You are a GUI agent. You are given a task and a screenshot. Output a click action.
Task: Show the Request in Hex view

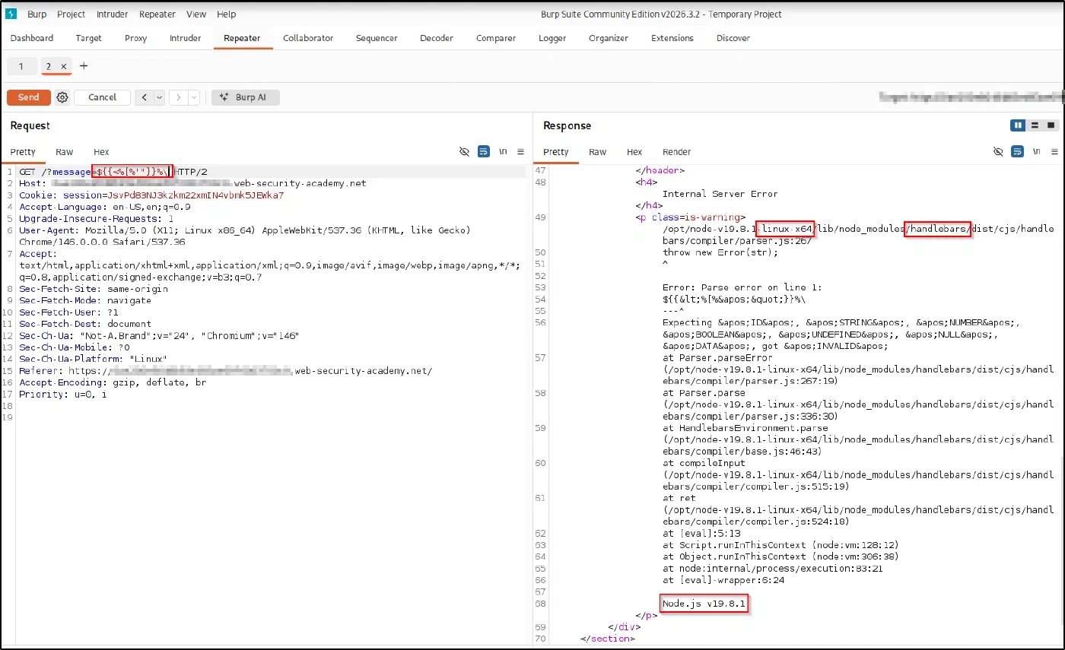(x=101, y=152)
